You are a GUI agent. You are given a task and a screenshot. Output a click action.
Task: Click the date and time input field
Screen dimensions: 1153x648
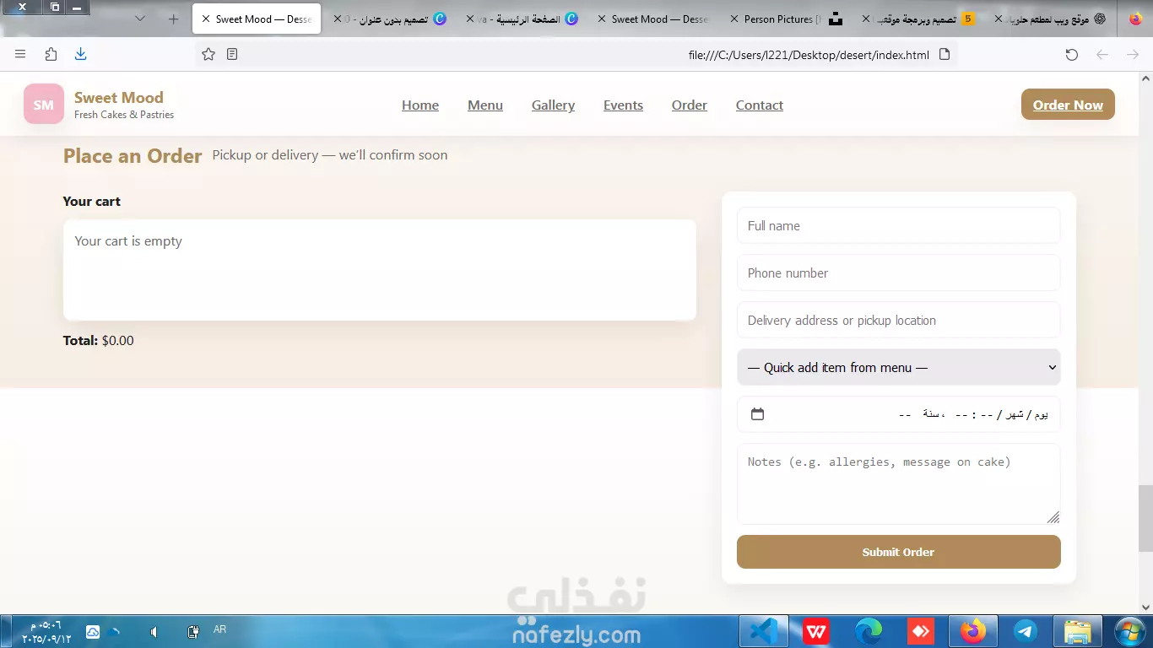[898, 414]
